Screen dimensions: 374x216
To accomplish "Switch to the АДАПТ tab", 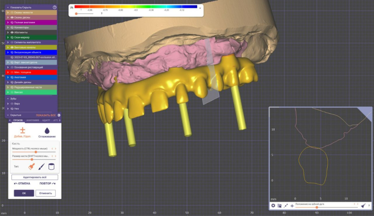I will 46,120.
